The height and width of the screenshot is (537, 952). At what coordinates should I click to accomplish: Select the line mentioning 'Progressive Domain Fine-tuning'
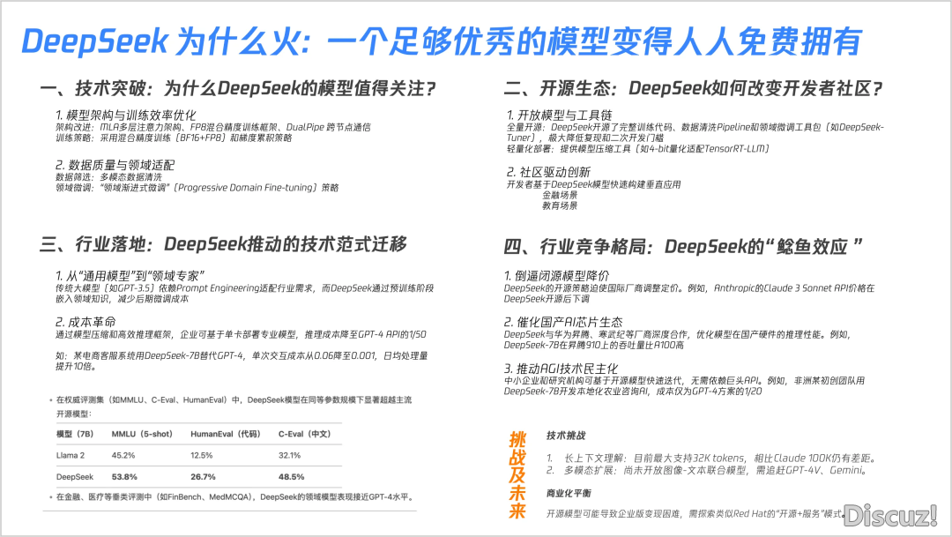pyautogui.click(x=197, y=188)
